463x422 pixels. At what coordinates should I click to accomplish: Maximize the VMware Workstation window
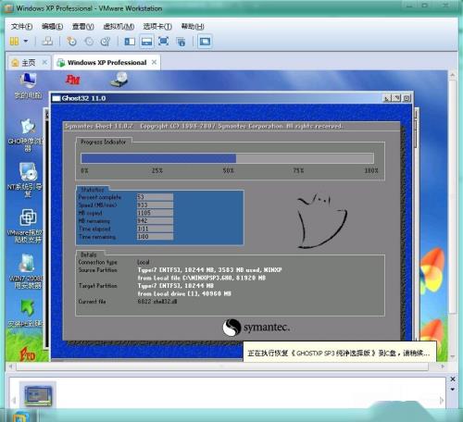[x=425, y=6]
